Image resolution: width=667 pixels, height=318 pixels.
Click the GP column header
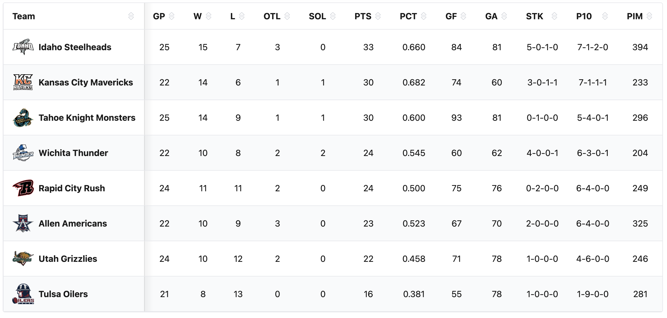pyautogui.click(x=159, y=16)
